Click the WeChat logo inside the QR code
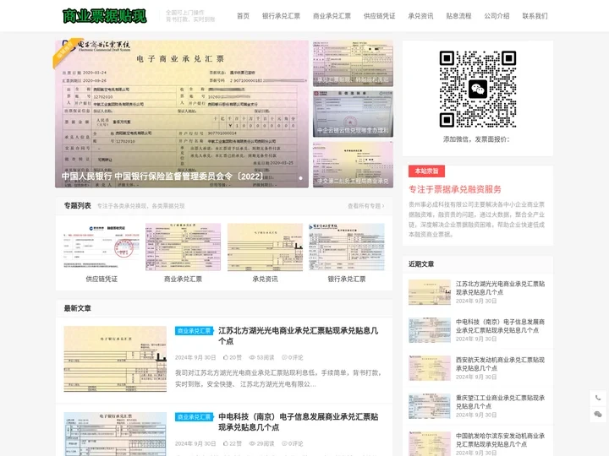 coord(478,90)
